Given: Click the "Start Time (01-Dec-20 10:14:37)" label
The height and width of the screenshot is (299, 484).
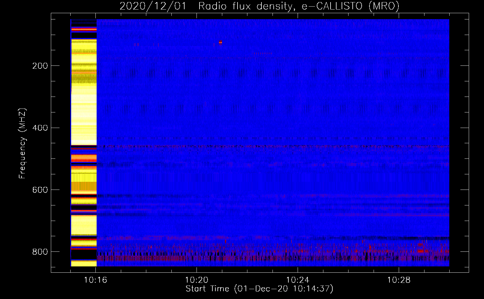Looking at the screenshot, I should [x=259, y=289].
